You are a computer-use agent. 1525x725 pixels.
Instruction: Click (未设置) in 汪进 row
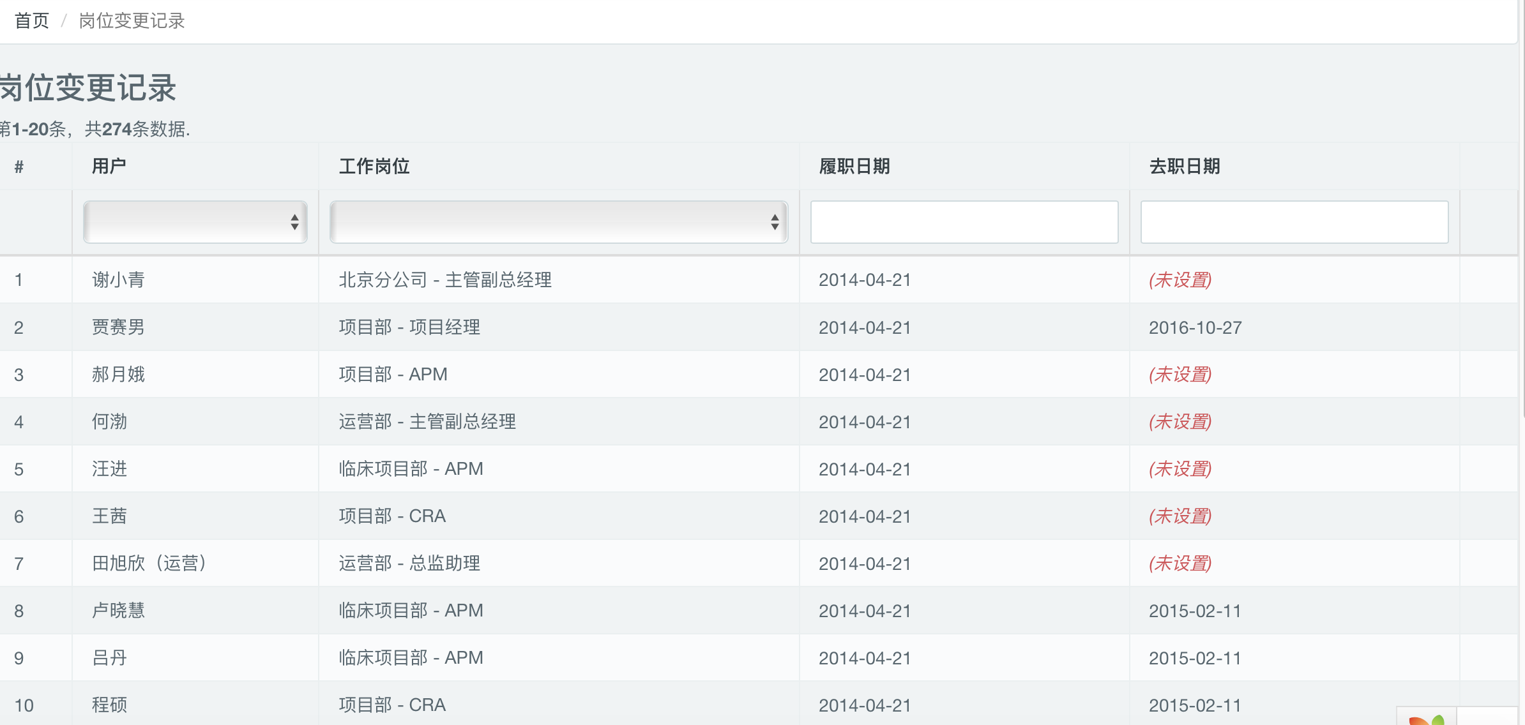click(x=1180, y=468)
